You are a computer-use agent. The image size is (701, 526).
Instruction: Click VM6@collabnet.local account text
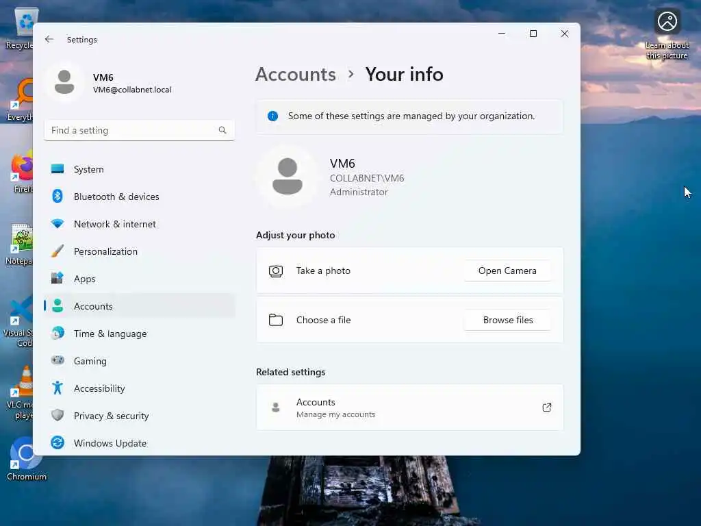(132, 90)
